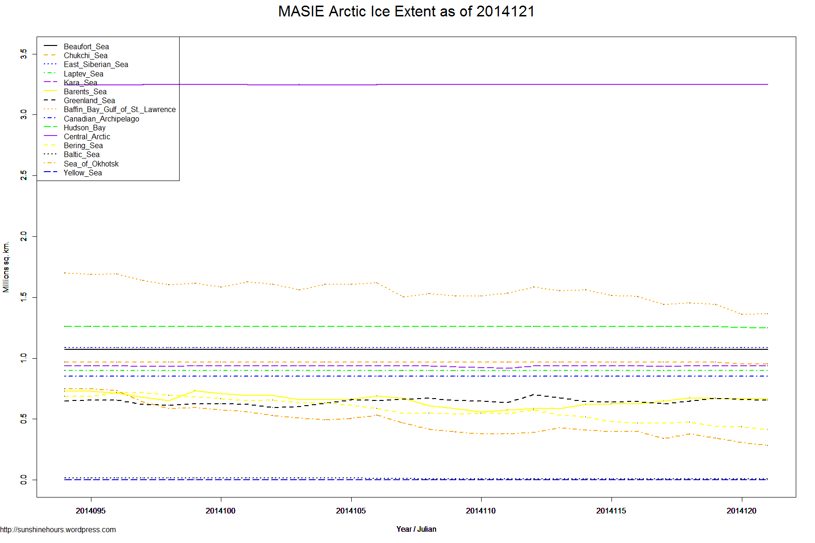The height and width of the screenshot is (543, 815).
Task: Select the Baltic_Sea legend entry
Action: coord(82,154)
